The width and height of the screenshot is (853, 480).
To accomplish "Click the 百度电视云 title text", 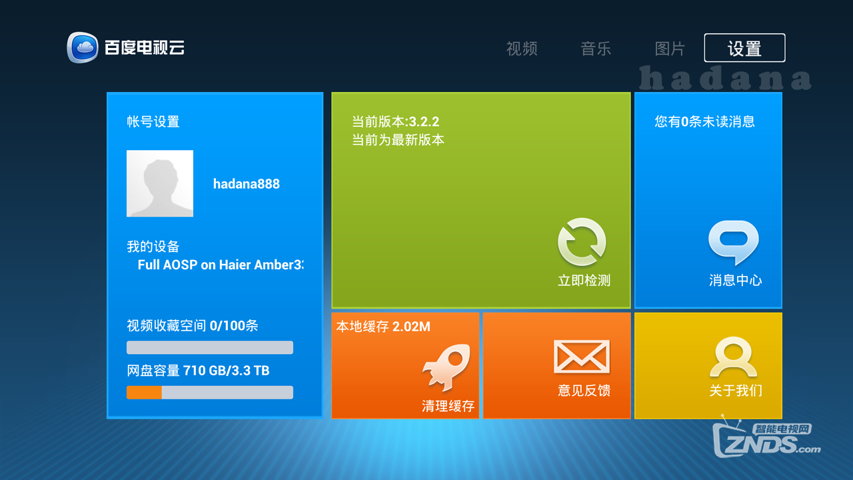I will click(145, 48).
